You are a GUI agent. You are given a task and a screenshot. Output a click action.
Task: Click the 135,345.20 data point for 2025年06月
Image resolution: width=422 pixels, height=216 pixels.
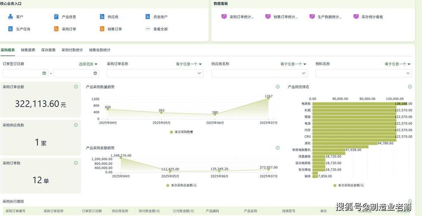tap(219, 171)
